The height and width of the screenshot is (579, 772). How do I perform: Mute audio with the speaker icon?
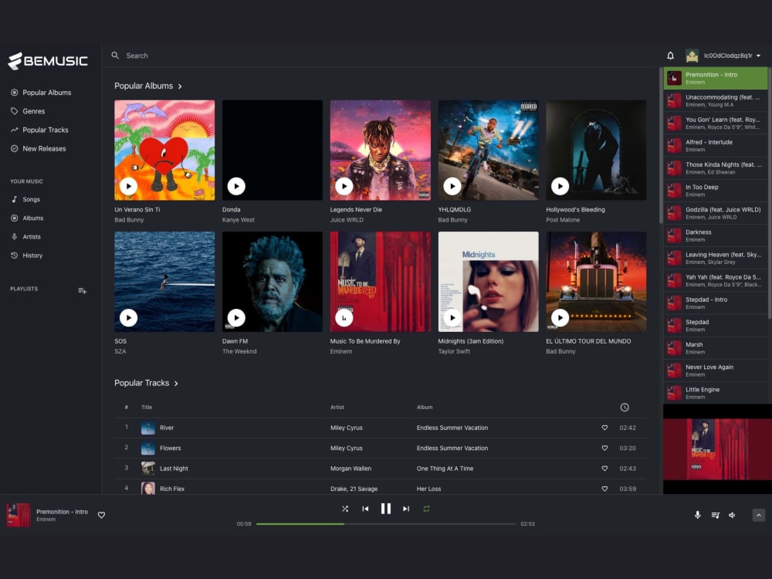732,515
